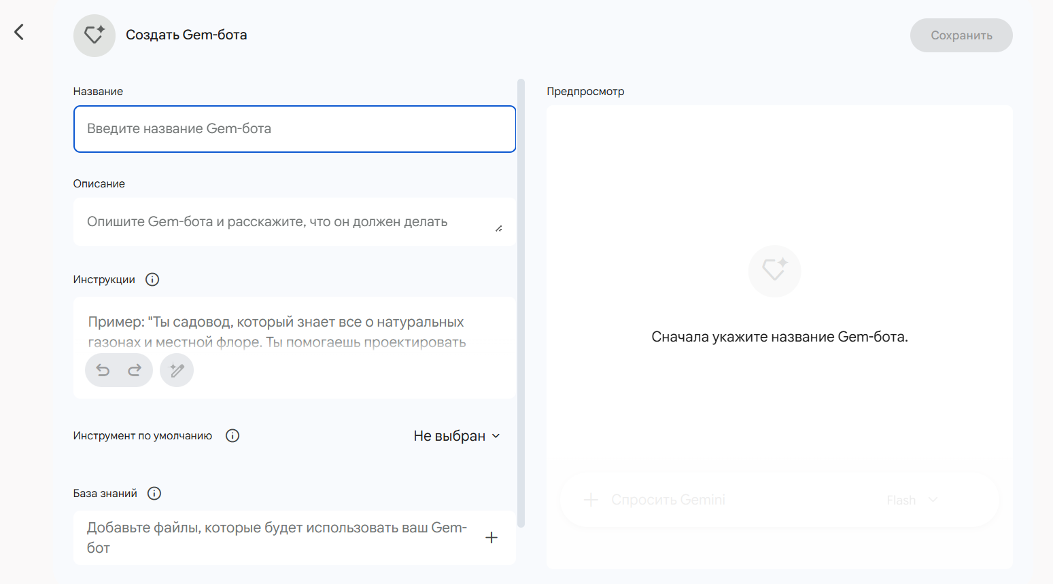Click the Добавьте файлы knowledge base area
Image resolution: width=1053 pixels, height=584 pixels.
[x=294, y=538]
